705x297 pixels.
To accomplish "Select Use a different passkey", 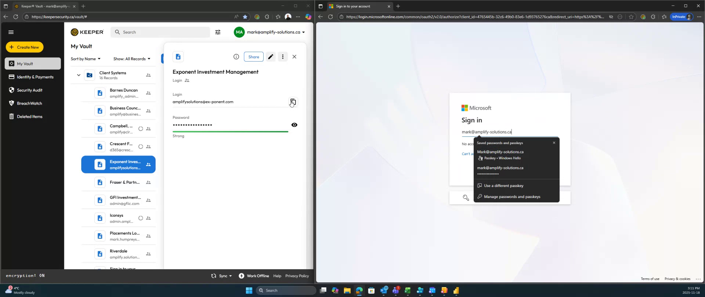I will pyautogui.click(x=516, y=186).
